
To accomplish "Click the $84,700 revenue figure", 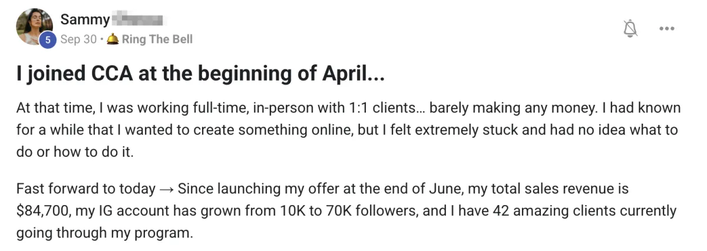I will tap(41, 211).
